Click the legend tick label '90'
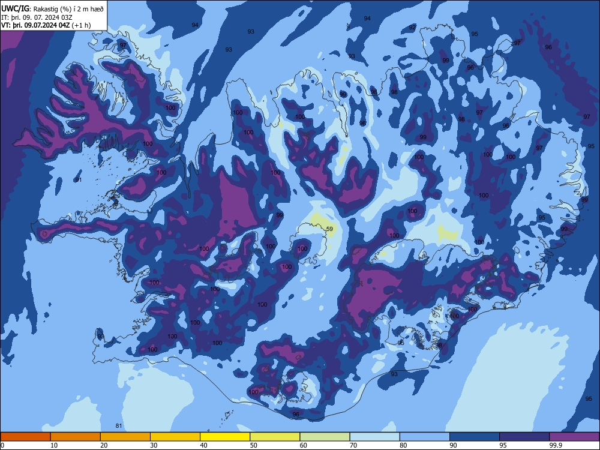600x450 pixels. [x=453, y=445]
